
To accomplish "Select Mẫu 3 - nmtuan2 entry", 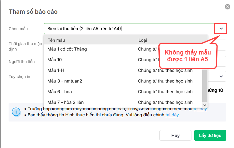I will coord(65,81).
